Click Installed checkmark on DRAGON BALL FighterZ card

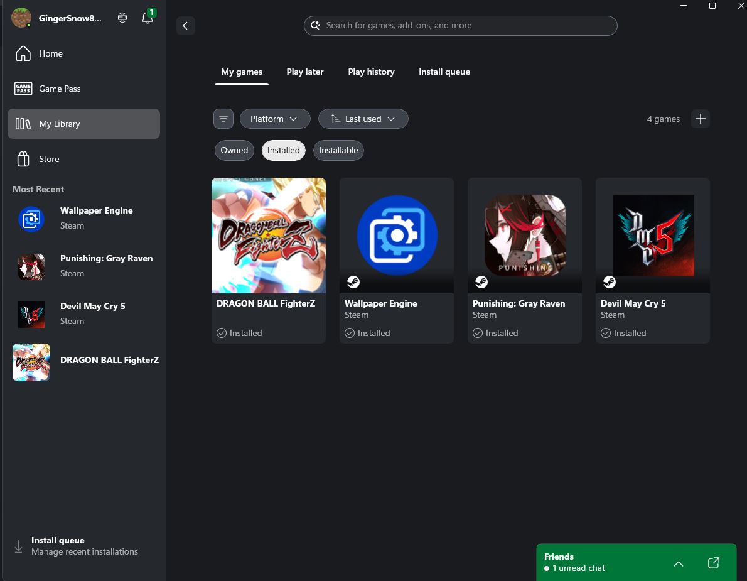[222, 333]
